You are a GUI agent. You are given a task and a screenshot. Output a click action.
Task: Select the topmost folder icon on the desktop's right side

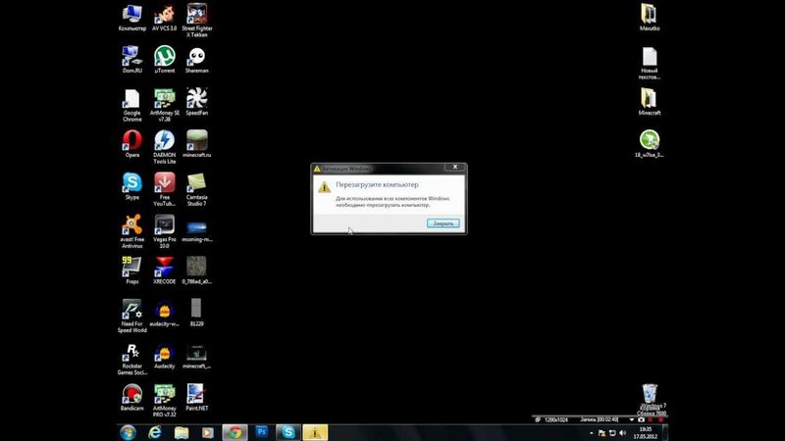[650, 18]
